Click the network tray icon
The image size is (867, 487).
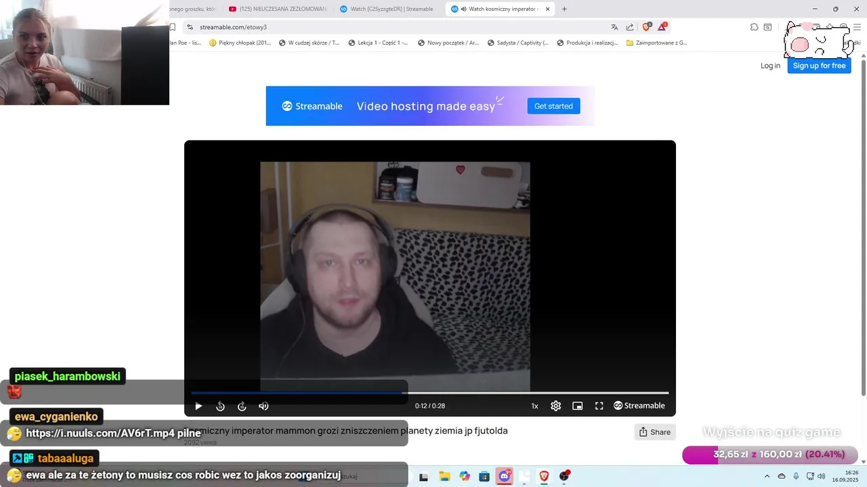[810, 476]
